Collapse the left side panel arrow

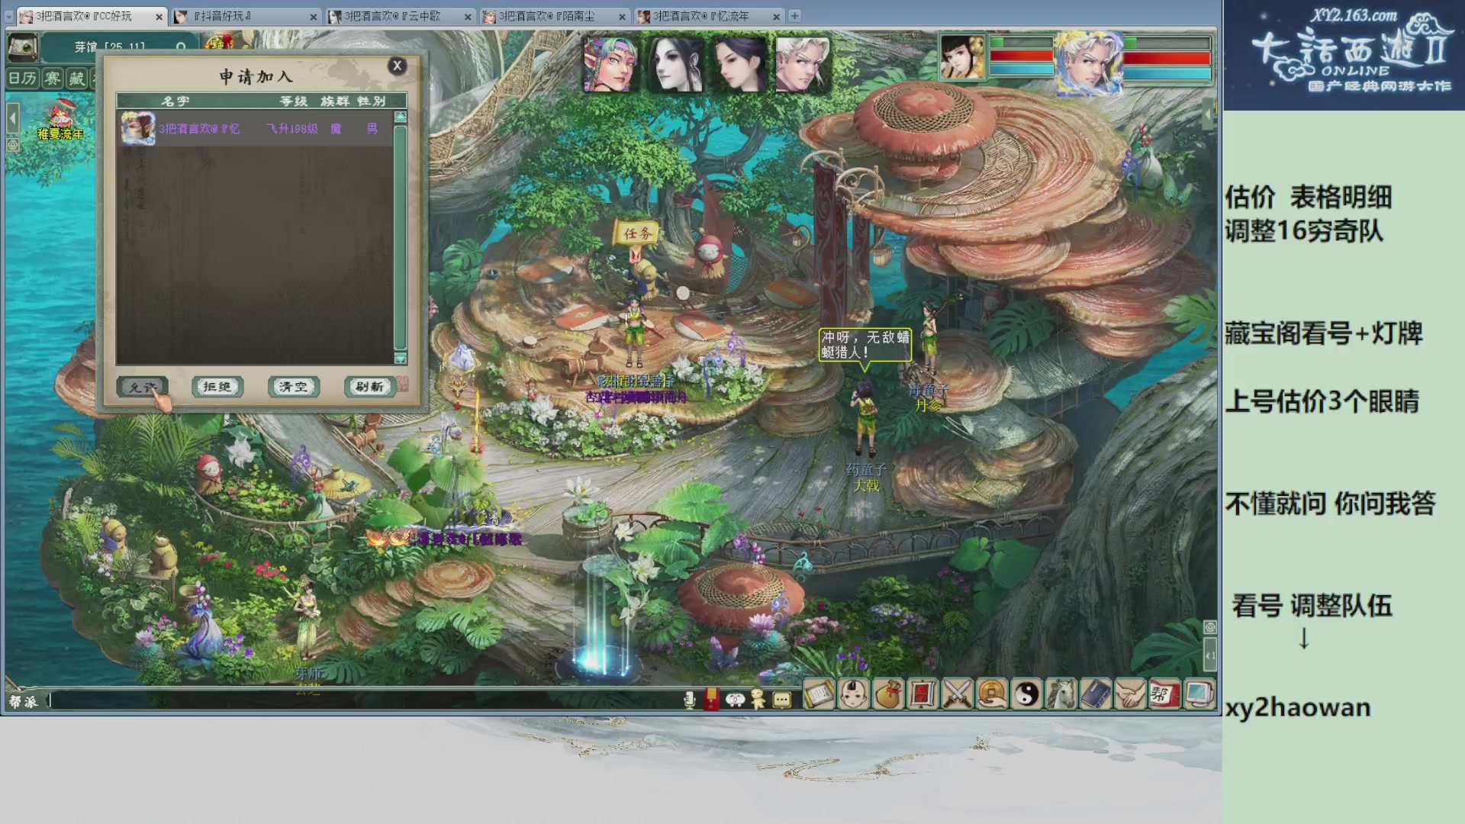pos(13,119)
